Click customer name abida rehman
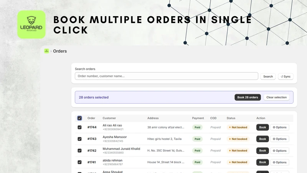 click(112, 160)
